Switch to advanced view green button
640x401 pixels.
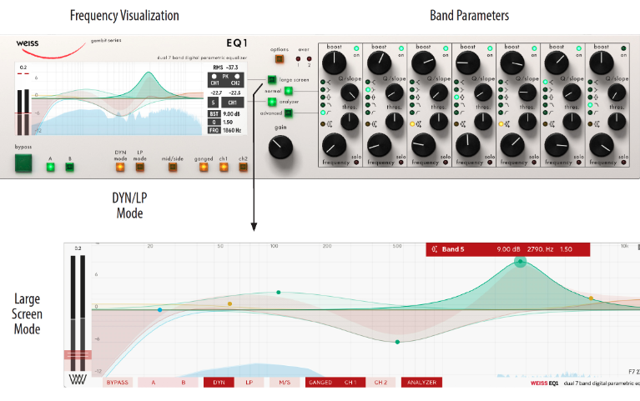coord(288,113)
